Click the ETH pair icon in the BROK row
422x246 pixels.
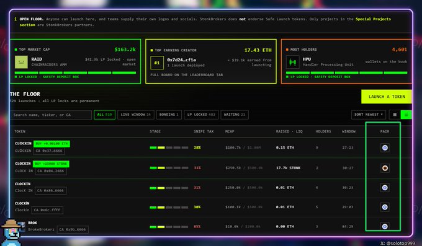coord(385,226)
